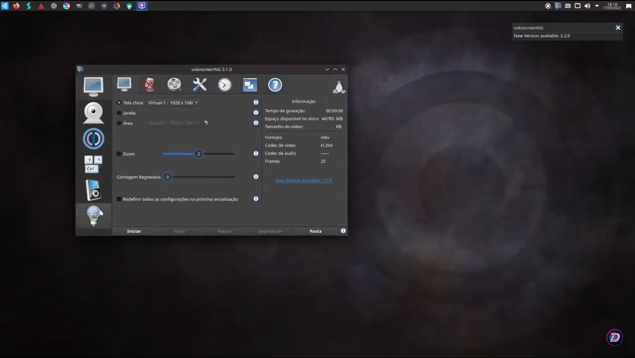Open the help tab with question mark
Image resolution: width=635 pixels, height=358 pixels.
(x=275, y=84)
